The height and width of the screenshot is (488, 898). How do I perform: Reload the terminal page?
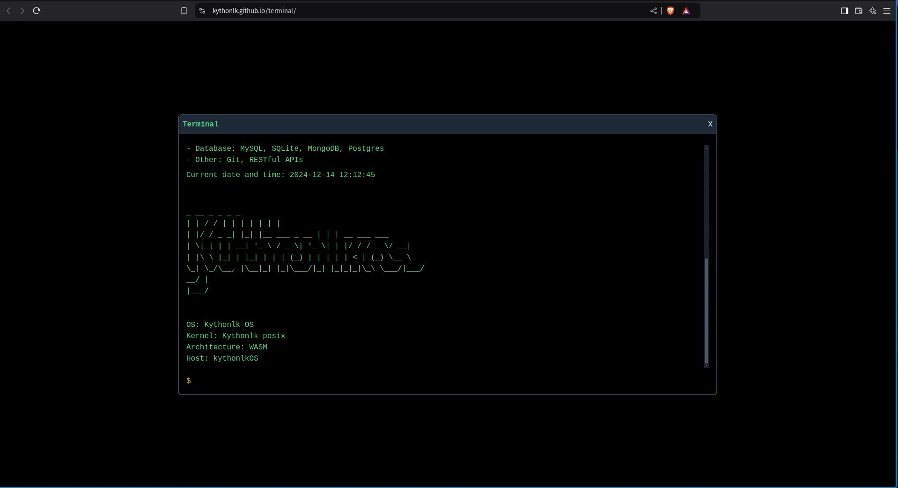pyautogui.click(x=37, y=11)
